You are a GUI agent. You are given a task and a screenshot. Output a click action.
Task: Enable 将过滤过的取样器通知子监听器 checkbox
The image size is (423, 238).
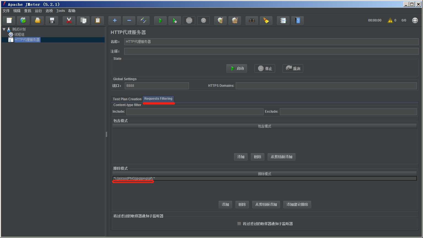point(239,224)
